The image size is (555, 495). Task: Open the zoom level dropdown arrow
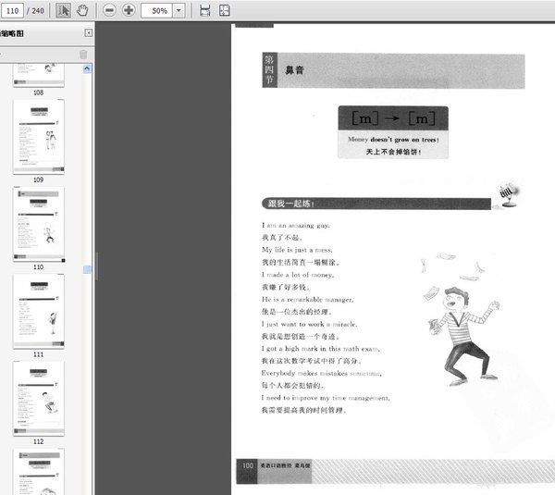[179, 10]
